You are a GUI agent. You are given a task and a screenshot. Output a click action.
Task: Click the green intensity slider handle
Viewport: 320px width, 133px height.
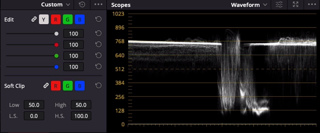[57, 56]
